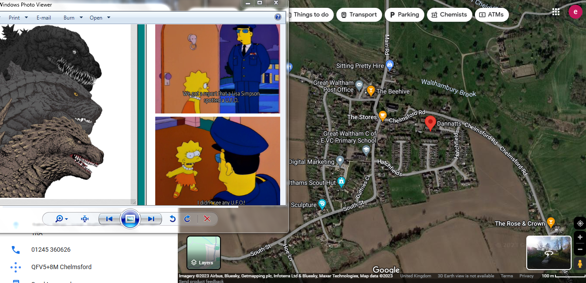Open the Google account avatar 'e'
This screenshot has height=283, width=586.
point(576,12)
